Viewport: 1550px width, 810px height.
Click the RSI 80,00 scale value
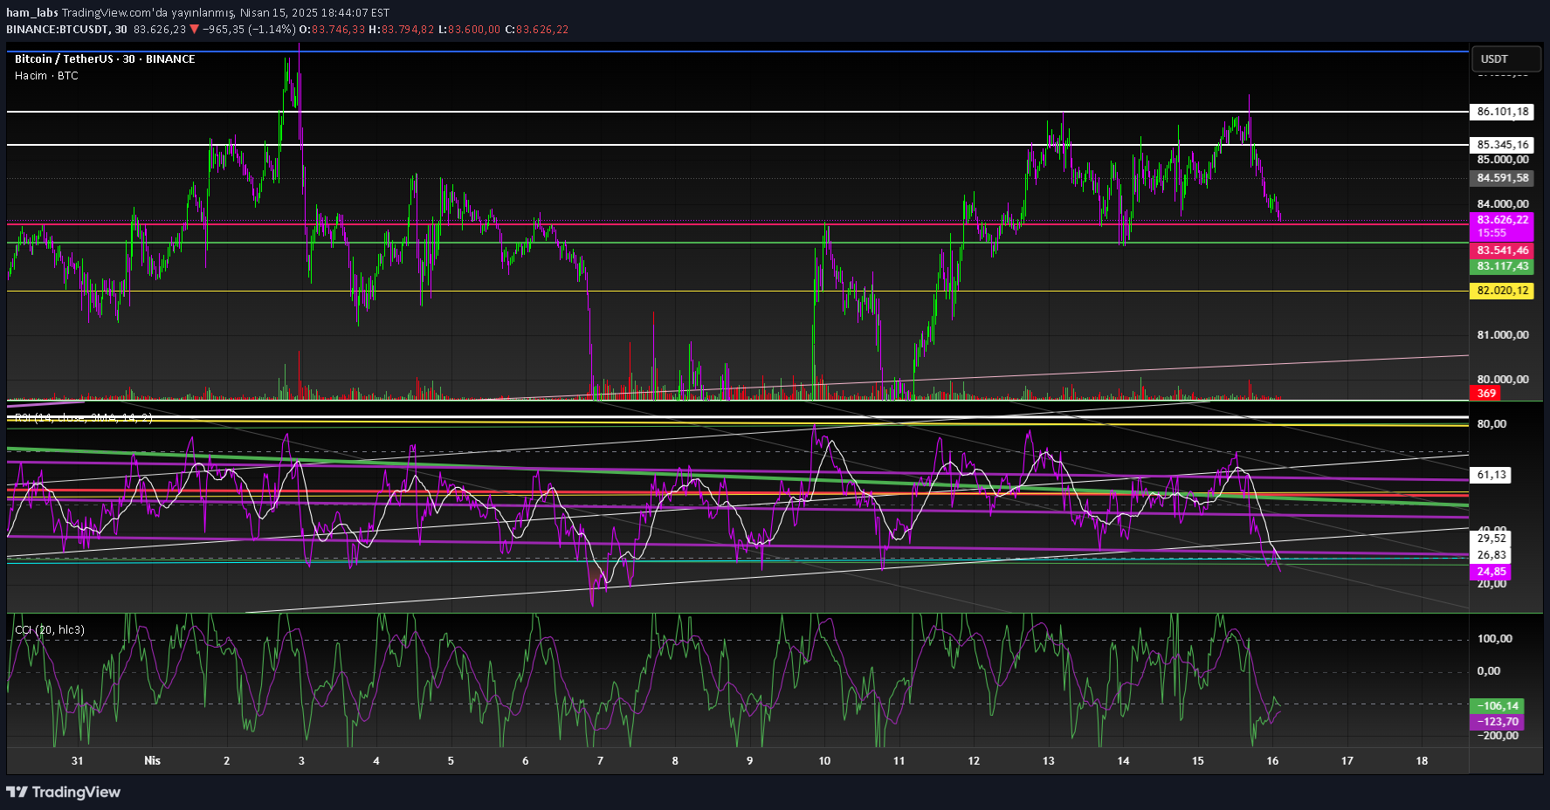1491,424
